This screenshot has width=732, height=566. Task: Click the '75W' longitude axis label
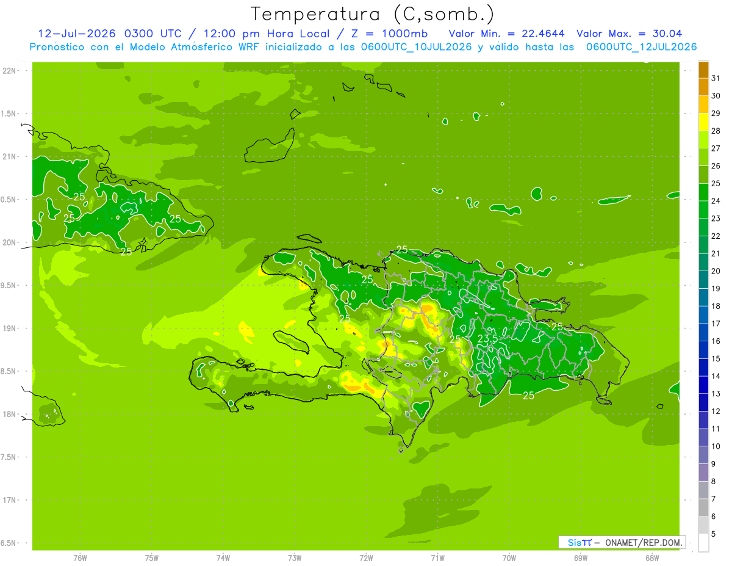pyautogui.click(x=152, y=558)
